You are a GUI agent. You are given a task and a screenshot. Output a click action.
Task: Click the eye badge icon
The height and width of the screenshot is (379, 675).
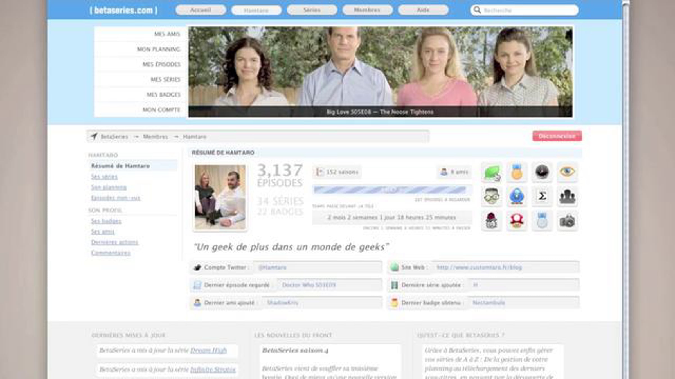click(x=567, y=172)
